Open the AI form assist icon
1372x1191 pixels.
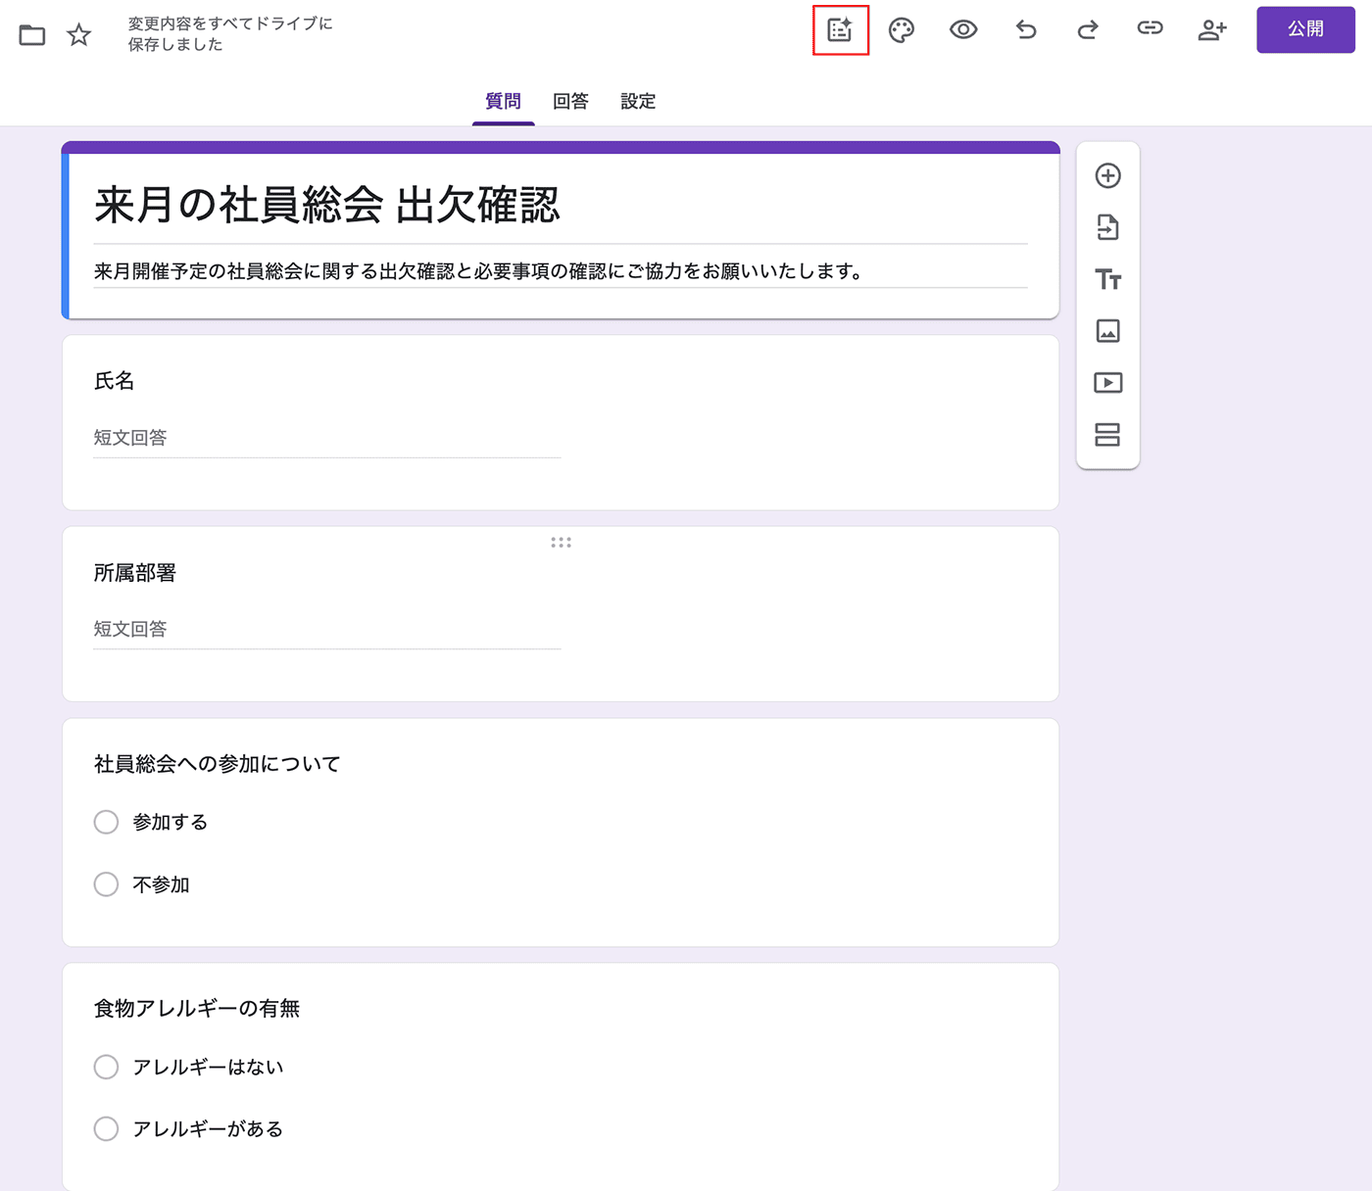click(840, 30)
